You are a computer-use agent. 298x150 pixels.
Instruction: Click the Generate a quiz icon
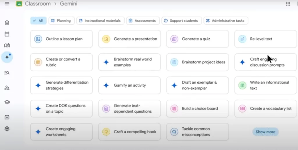click(174, 39)
